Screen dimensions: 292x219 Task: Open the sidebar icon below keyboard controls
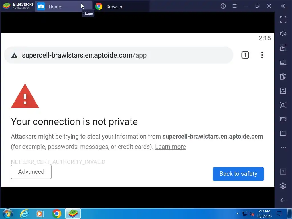point(283,76)
